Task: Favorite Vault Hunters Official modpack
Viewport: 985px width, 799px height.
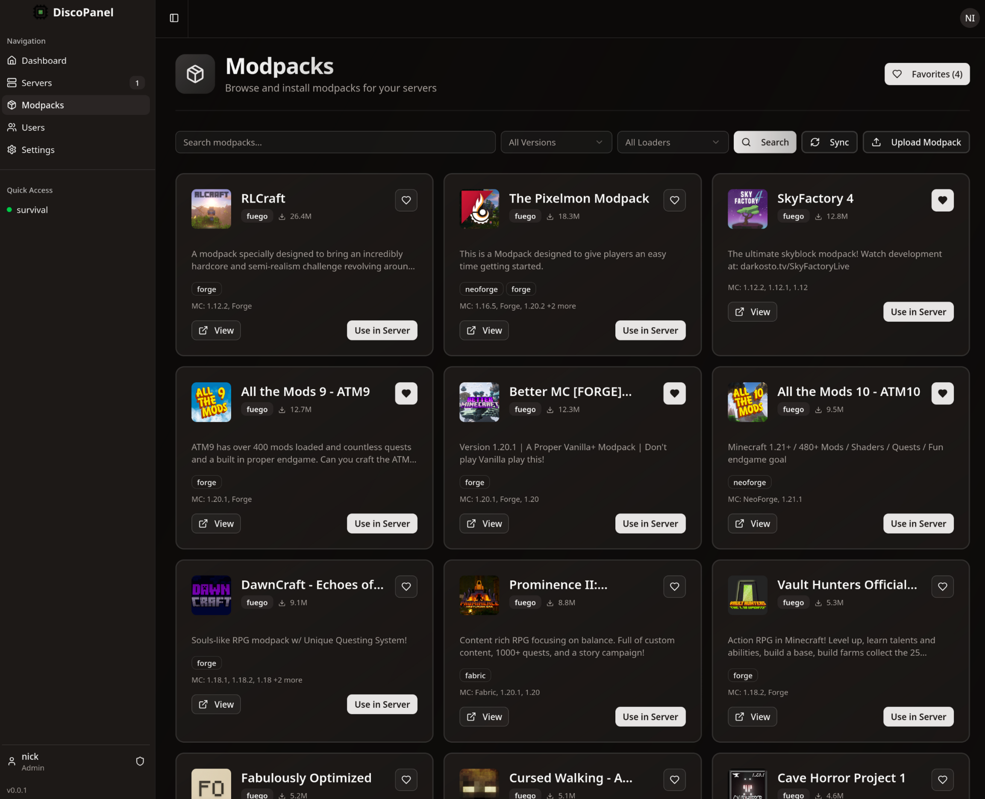Action: pyautogui.click(x=942, y=586)
